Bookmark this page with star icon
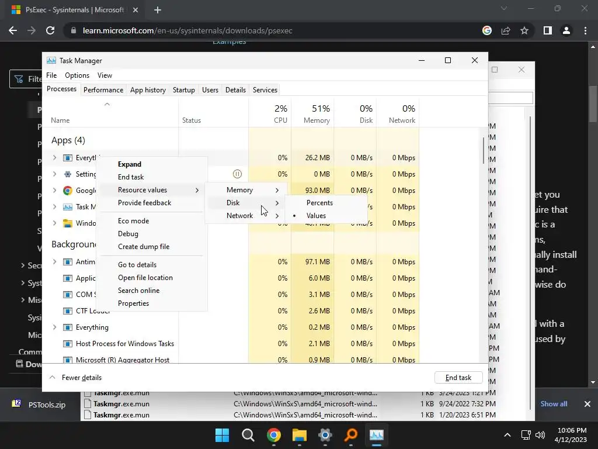 click(x=524, y=30)
